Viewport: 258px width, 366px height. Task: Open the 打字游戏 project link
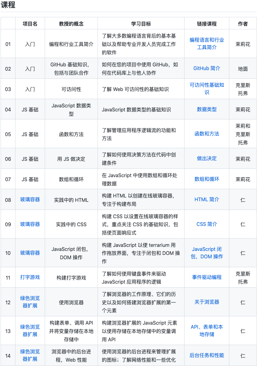click(30, 277)
